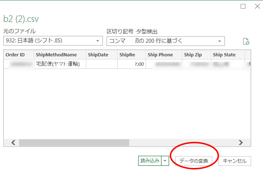Expand the arrow next to 読み込み button
The width and height of the screenshot is (263, 173).
pyautogui.click(x=165, y=161)
